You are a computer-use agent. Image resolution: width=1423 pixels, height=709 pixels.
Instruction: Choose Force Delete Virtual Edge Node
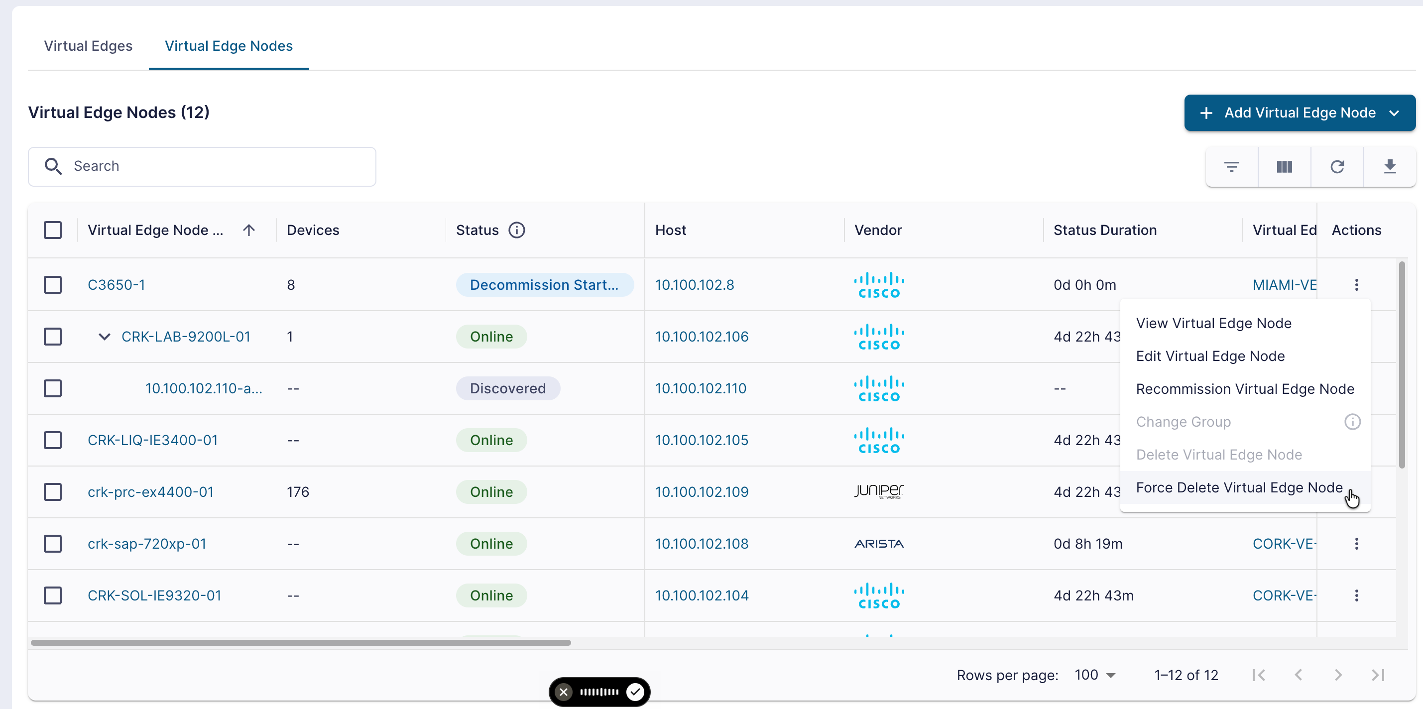coord(1245,487)
